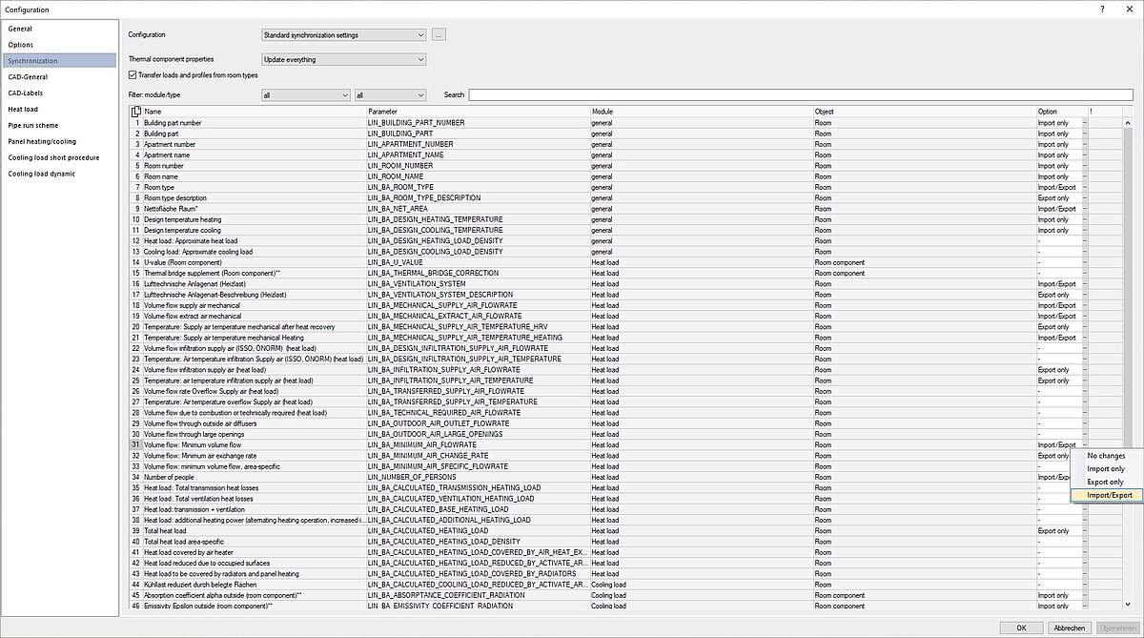Screen dimensions: 1144x638
Task: Choose Import/Export from the context menu
Action: tap(1109, 495)
